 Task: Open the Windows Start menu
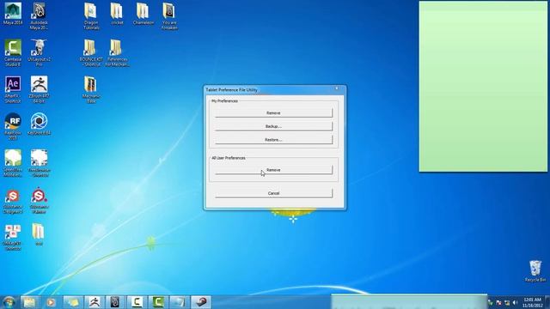tap(9, 302)
